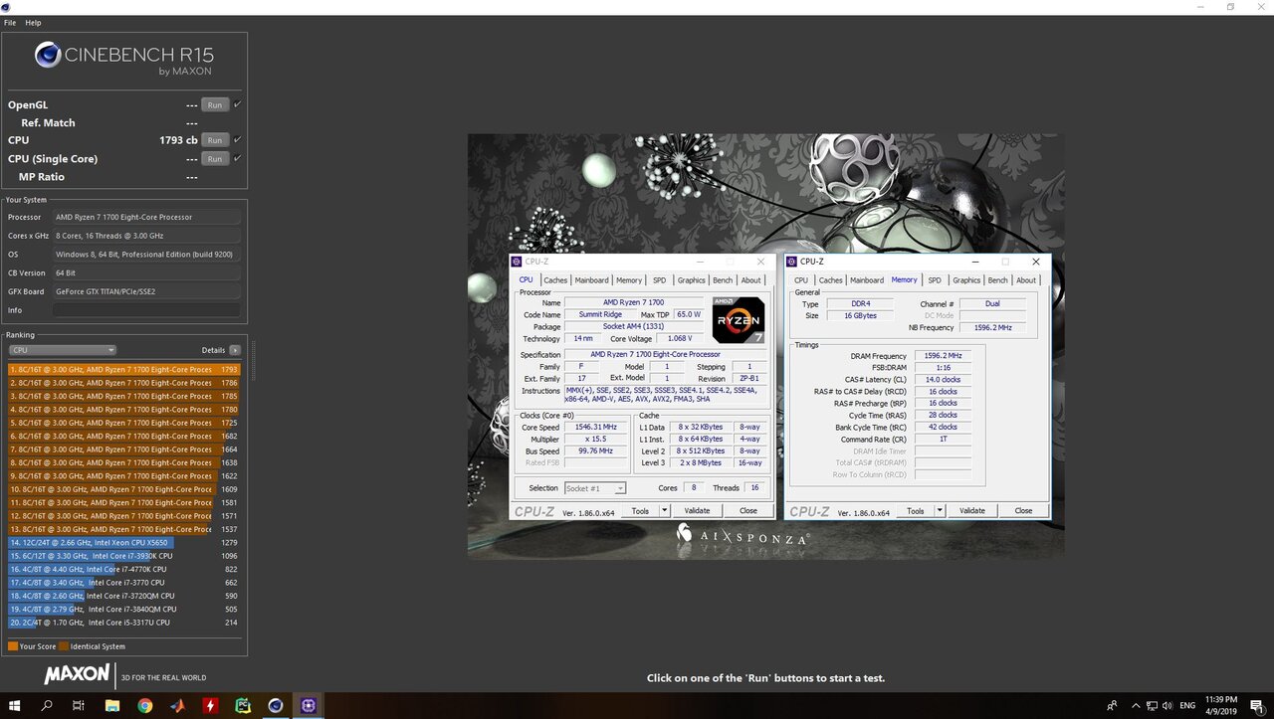Open Graphics tab in right CPU-Z window
Viewport: 1274px width, 719px height.
tap(966, 280)
